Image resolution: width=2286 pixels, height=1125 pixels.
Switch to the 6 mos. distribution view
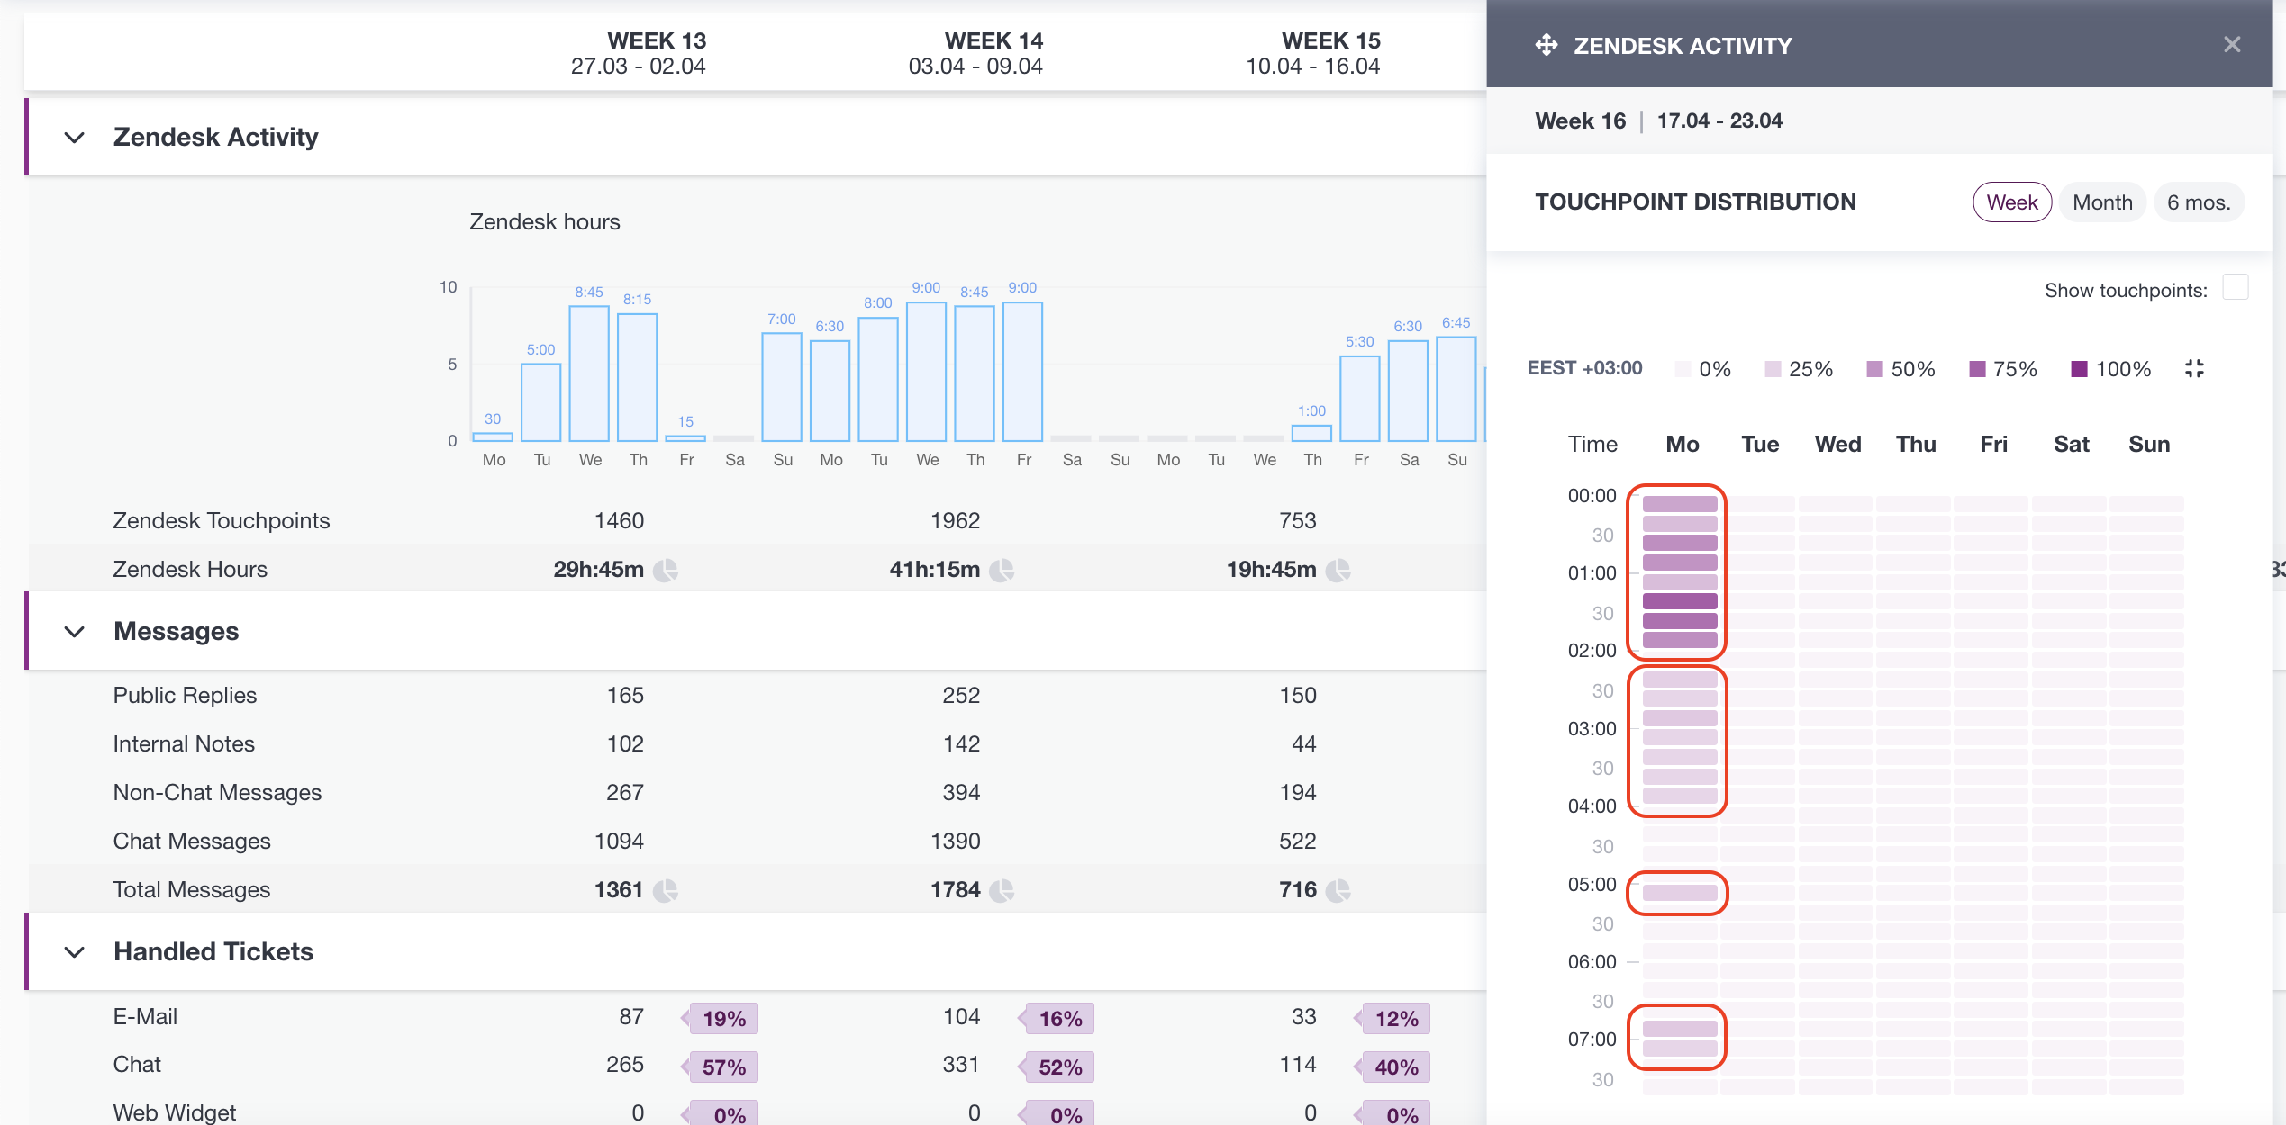2199,202
